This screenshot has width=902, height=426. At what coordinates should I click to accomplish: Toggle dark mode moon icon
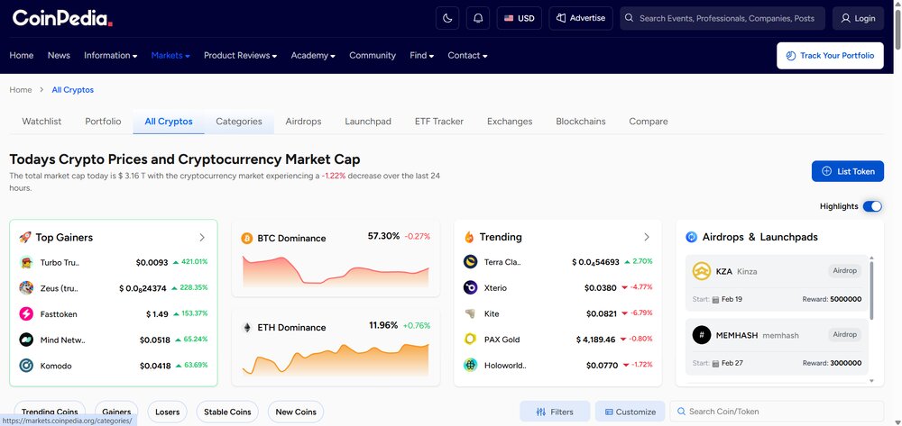point(447,18)
